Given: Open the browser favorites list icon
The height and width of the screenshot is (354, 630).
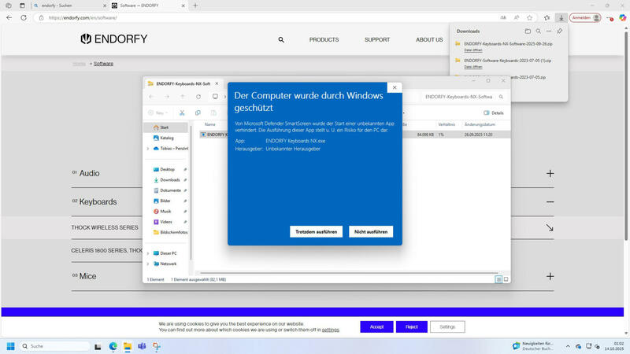Looking at the screenshot, I should [x=547, y=17].
